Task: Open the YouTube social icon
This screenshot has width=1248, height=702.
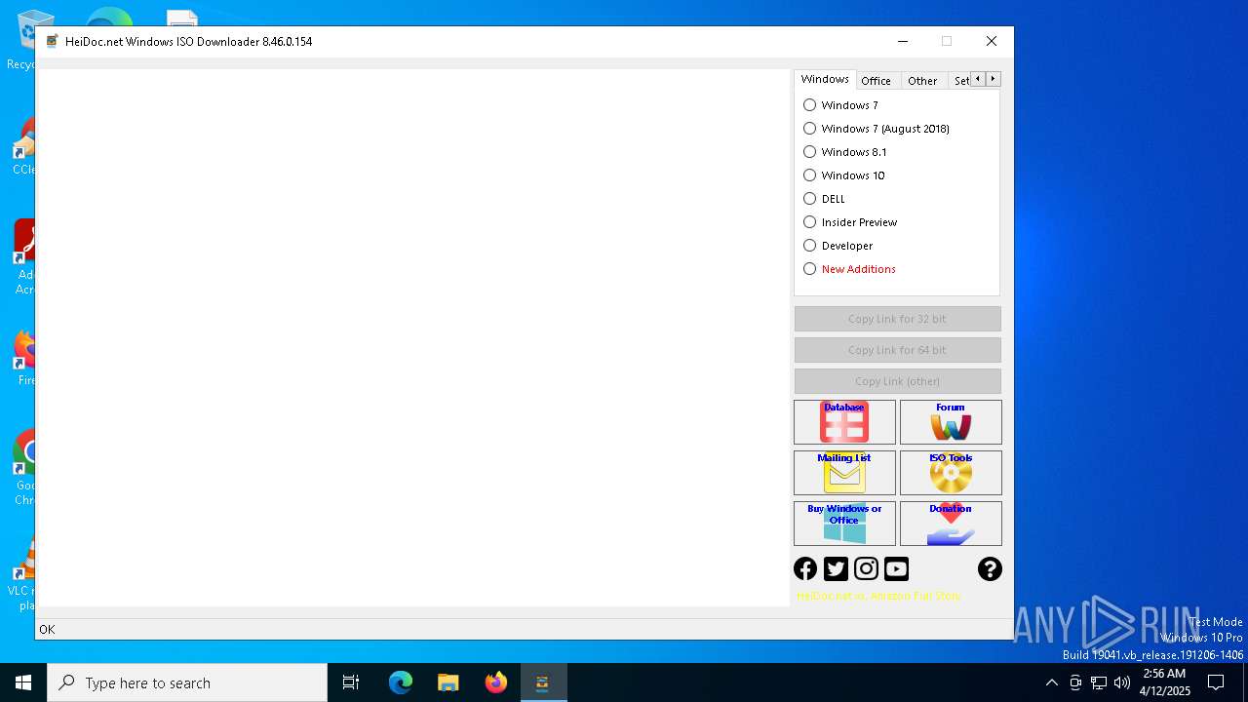Action: (896, 569)
